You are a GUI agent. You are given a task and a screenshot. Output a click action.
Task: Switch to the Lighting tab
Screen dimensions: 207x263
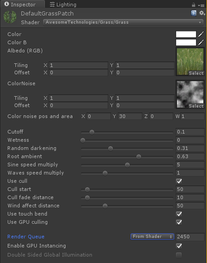tap(63, 5)
